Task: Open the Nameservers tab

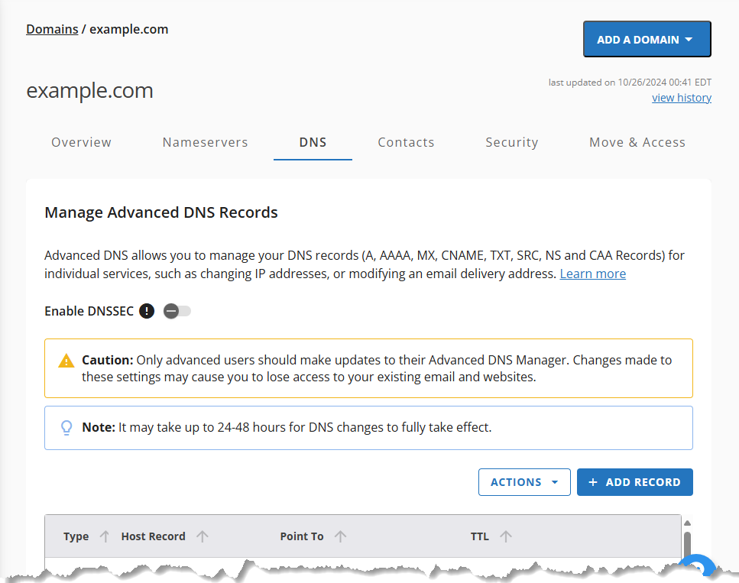Action: point(205,142)
